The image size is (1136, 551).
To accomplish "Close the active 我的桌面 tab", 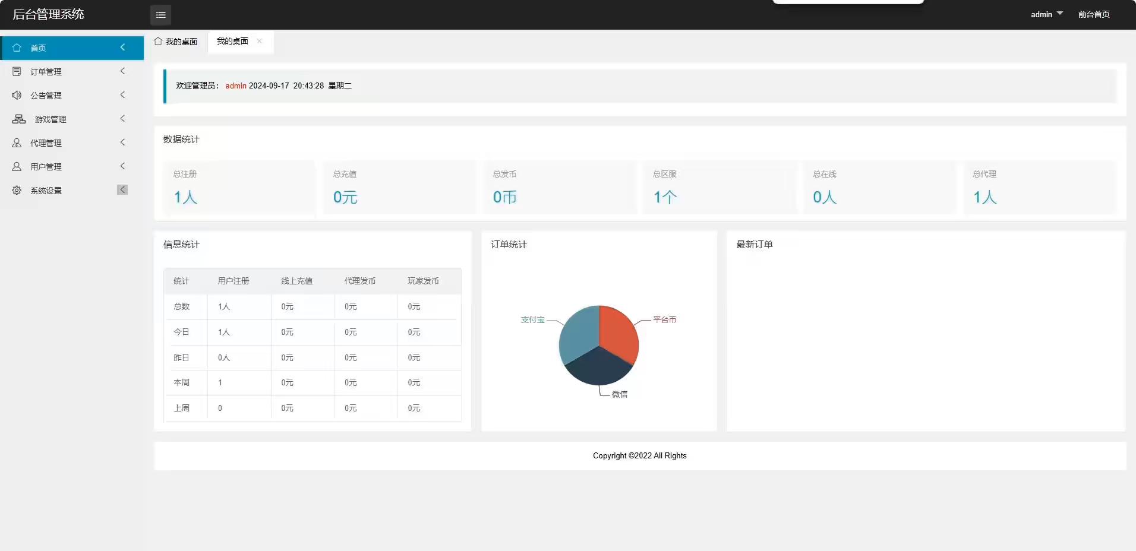I will [260, 42].
